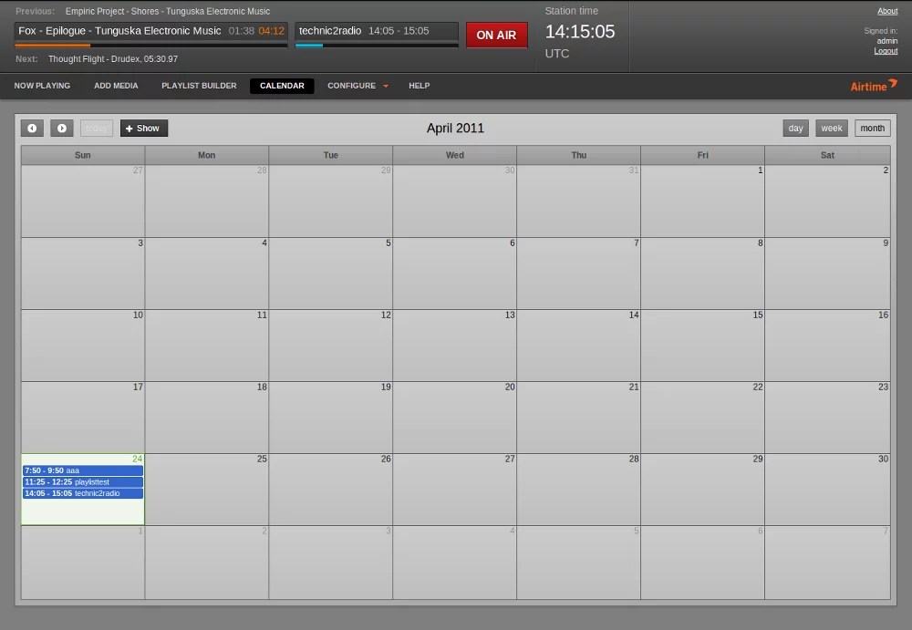
Task: Switch calendar to month view
Action: tap(872, 129)
